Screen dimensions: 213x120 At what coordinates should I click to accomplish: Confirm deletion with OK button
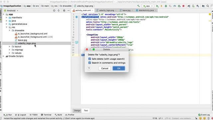(119, 68)
